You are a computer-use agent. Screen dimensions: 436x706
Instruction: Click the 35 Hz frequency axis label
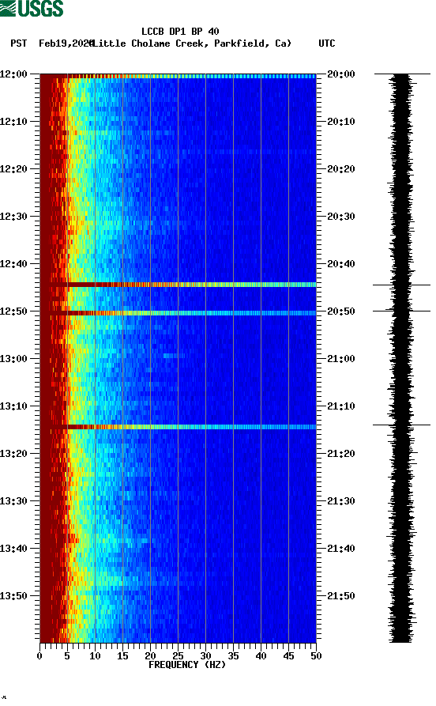click(x=233, y=656)
